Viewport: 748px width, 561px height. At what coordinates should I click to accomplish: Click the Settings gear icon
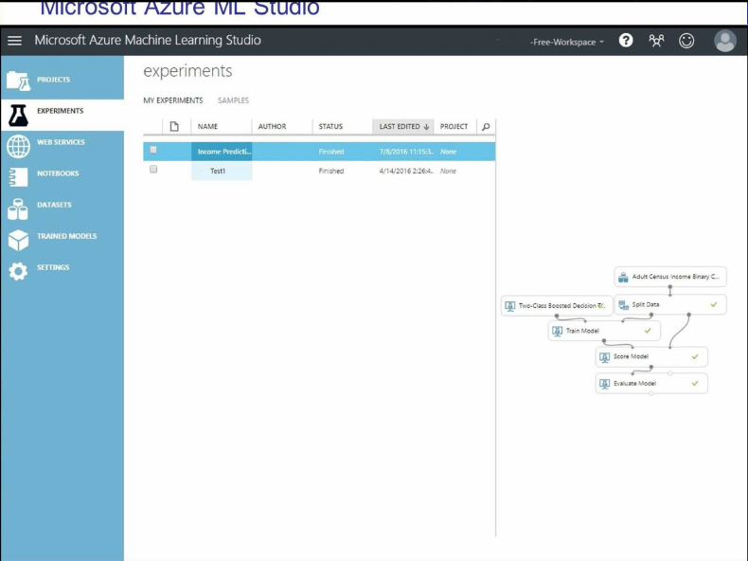(x=18, y=271)
